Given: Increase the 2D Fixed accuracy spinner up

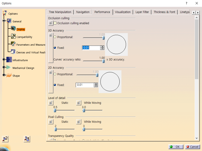Looking at the screenshot, I should pos(96,84).
